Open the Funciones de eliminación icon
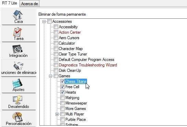The image size is (187, 127). pyautogui.click(x=18, y=66)
